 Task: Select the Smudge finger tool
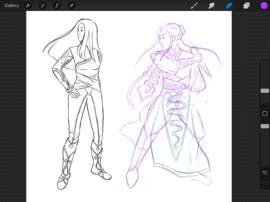211,5
